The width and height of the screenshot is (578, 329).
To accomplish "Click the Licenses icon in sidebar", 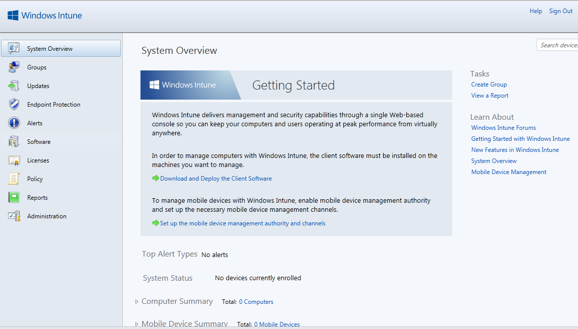I will click(x=14, y=160).
